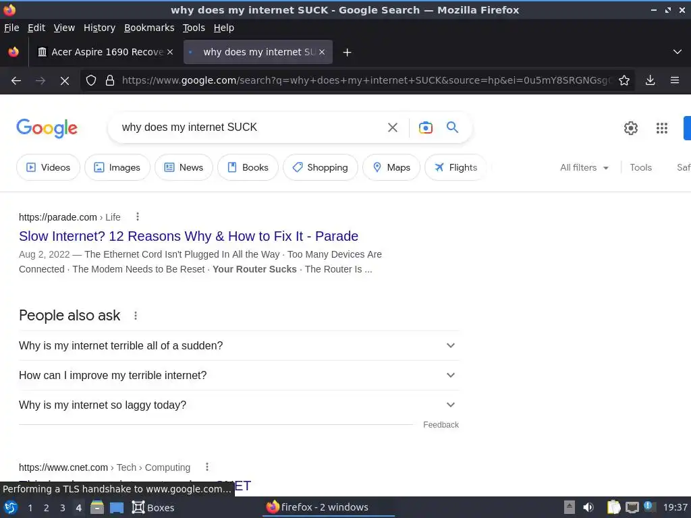Screen dimensions: 691x518
Task: Send Feedback on People also ask
Action: tap(441, 425)
